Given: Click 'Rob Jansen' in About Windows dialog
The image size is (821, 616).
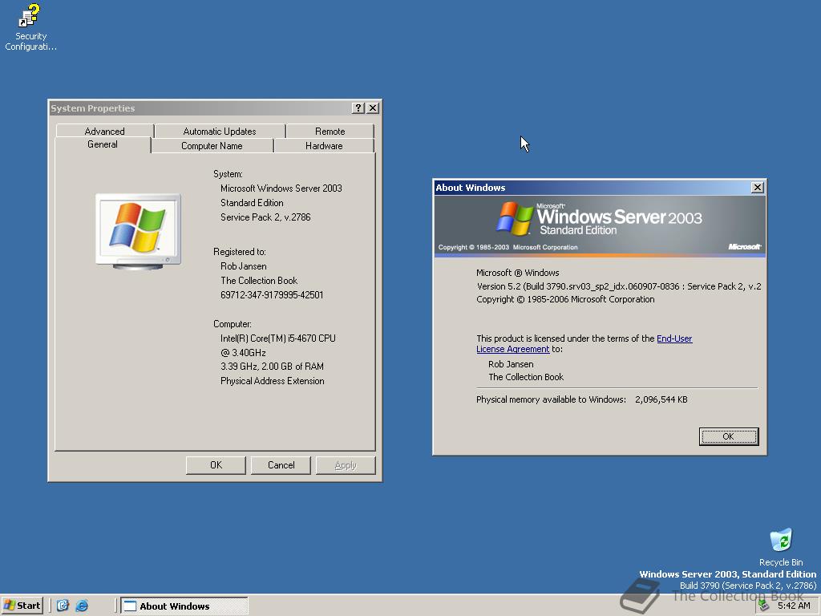Looking at the screenshot, I should click(x=511, y=364).
